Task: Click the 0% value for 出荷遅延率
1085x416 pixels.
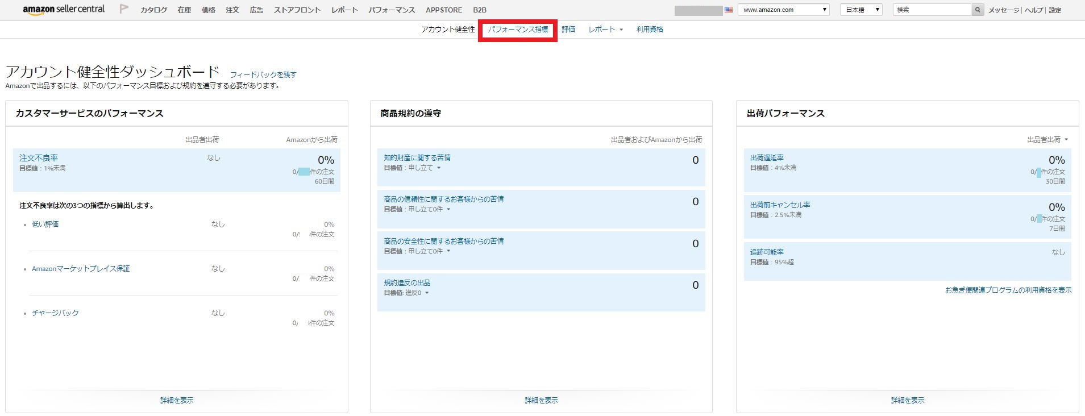Action: [x=1057, y=160]
